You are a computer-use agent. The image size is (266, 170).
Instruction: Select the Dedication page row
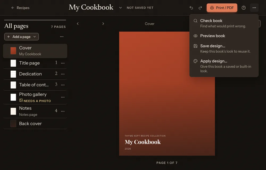35,74
